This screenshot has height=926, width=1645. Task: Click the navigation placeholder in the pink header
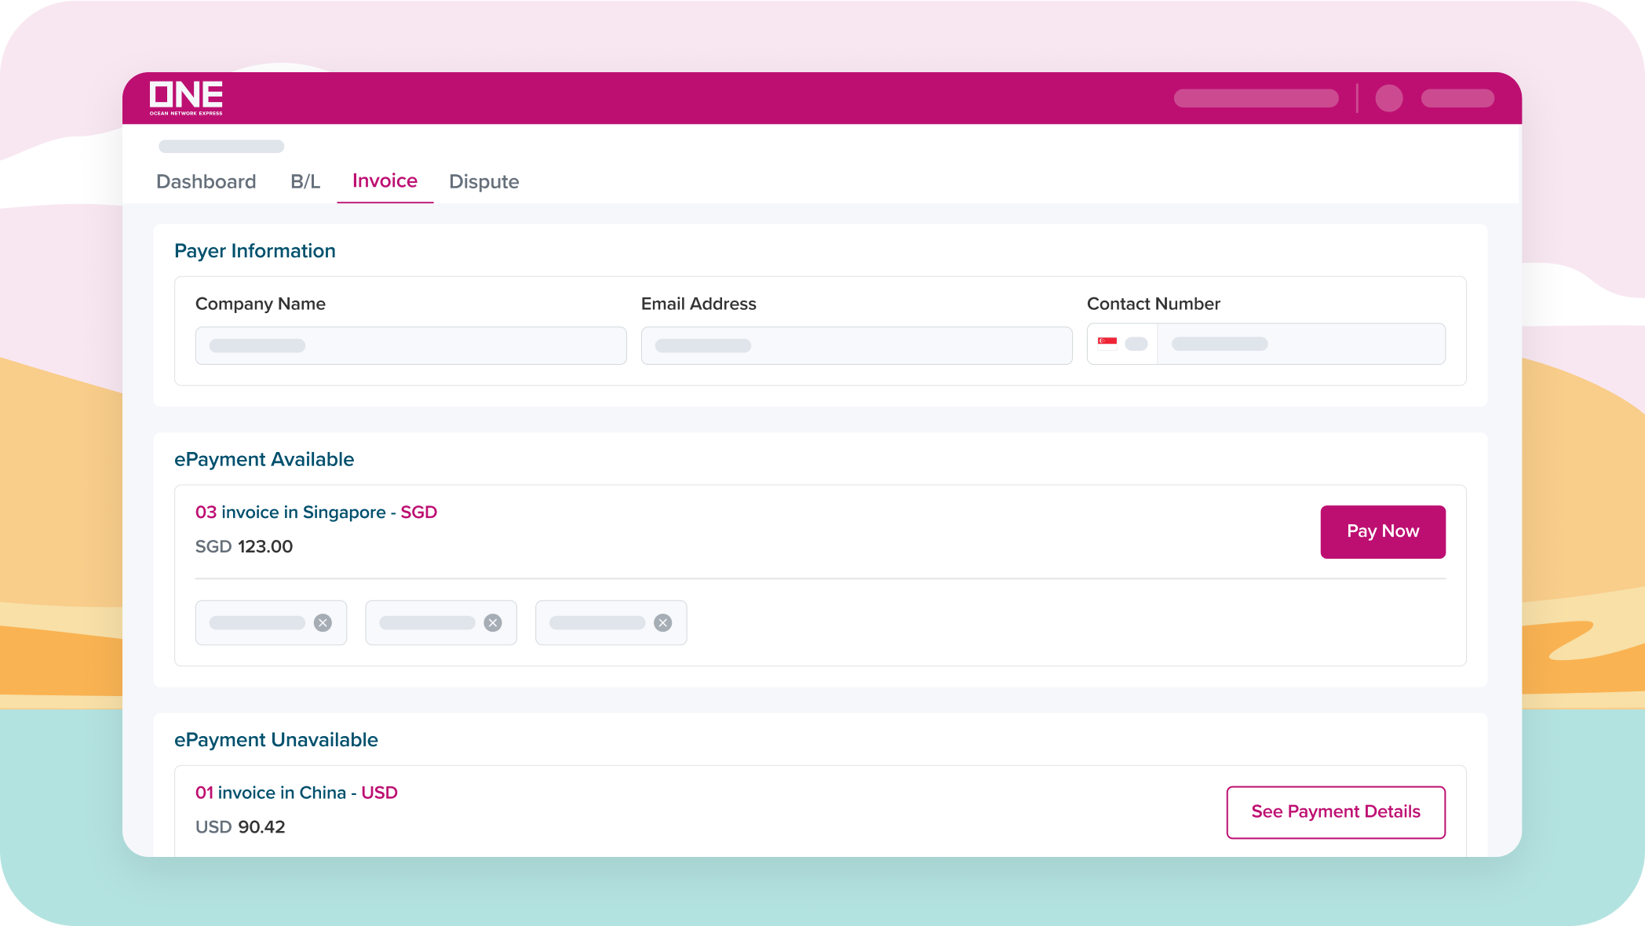pyautogui.click(x=1256, y=97)
